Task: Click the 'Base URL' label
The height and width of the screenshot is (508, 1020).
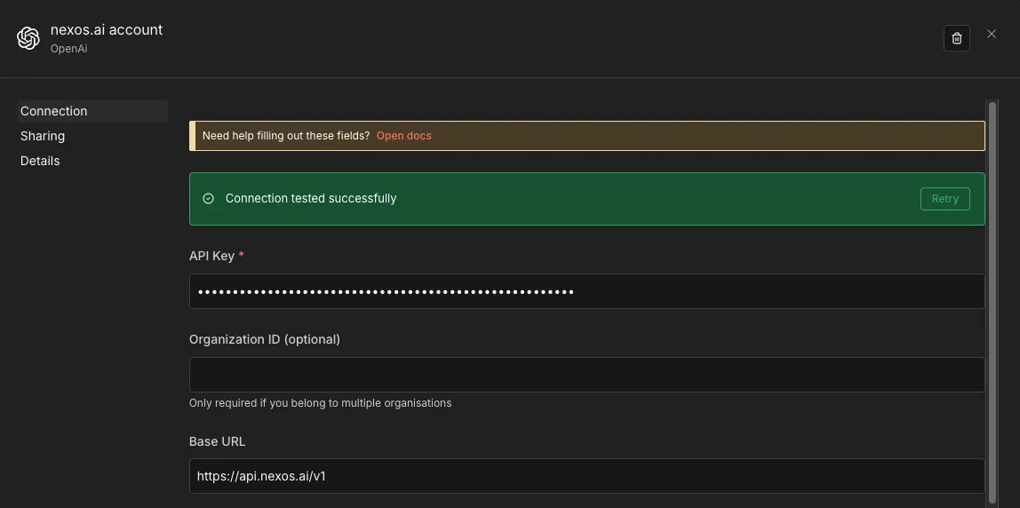Action: [218, 441]
